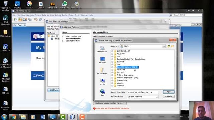This screenshot has width=214, height=120.
Task: Open Google Chrome from the taskbar
Action: point(14,117)
